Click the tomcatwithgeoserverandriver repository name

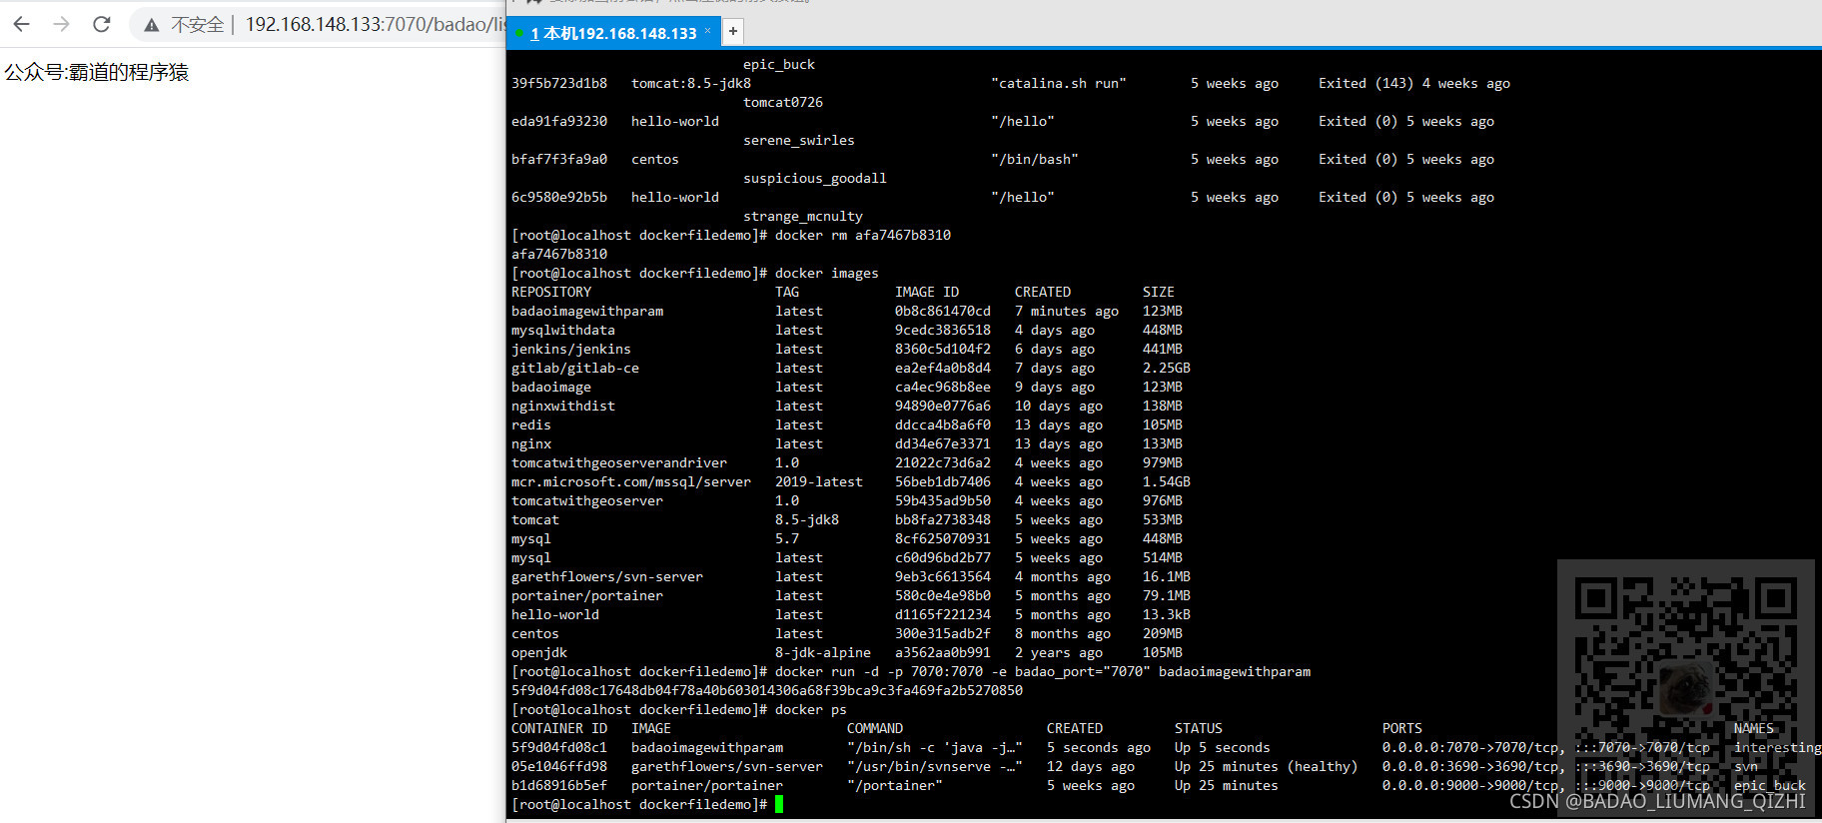(619, 462)
